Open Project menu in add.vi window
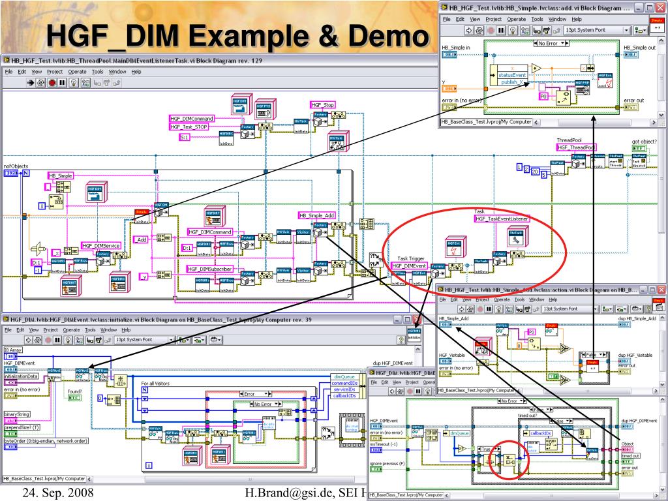Viewport: 668px width, 501px height. [493, 19]
